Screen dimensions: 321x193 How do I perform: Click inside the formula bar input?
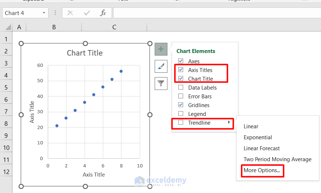pyautogui.click(x=215, y=13)
